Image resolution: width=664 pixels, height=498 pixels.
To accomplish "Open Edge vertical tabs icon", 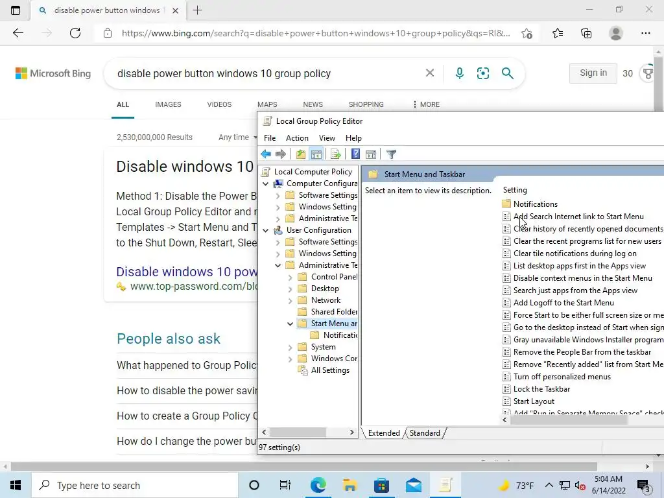I will (x=16, y=10).
